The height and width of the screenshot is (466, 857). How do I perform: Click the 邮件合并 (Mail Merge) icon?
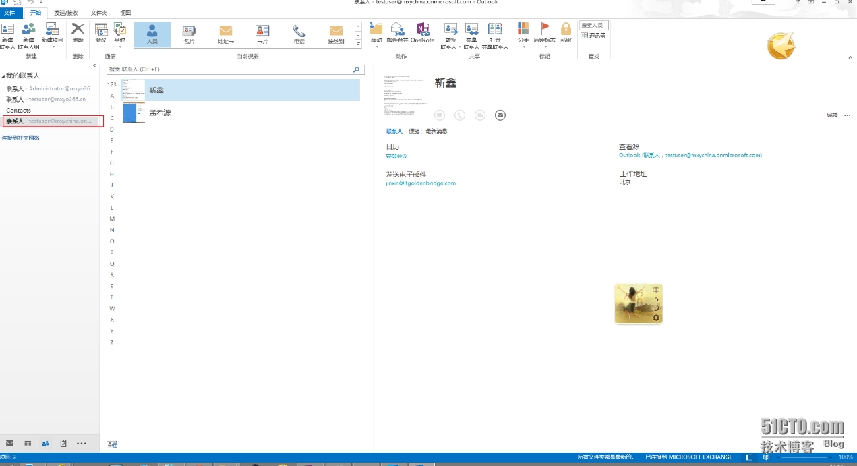397,33
